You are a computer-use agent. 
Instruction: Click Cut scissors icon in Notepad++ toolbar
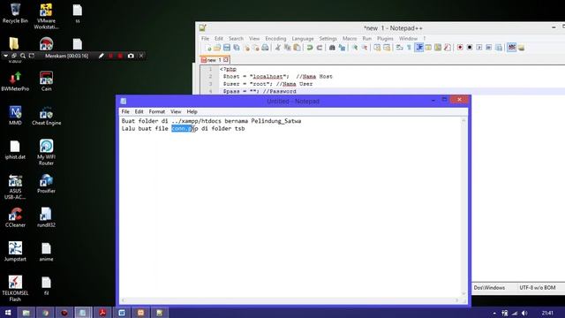click(x=278, y=48)
